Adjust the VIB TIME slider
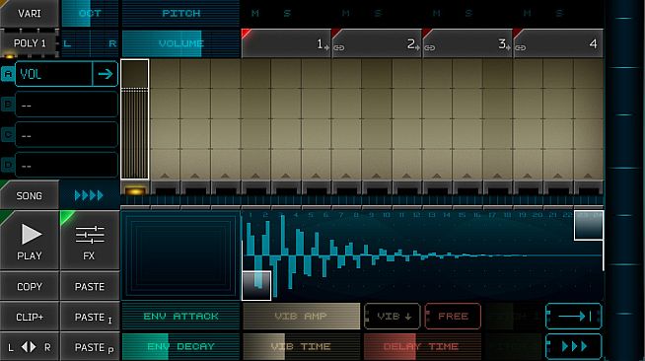 [302, 346]
